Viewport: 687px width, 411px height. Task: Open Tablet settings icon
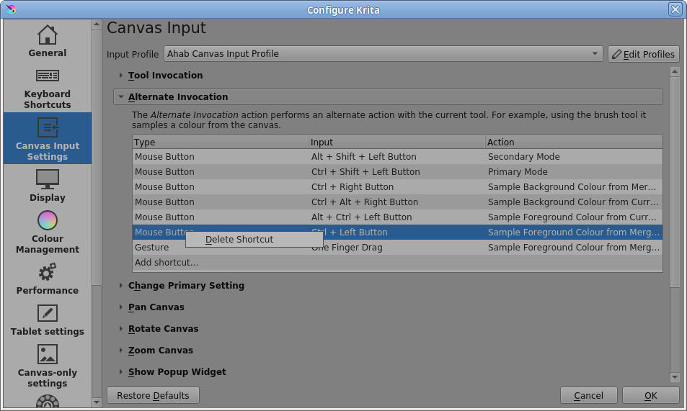48,313
